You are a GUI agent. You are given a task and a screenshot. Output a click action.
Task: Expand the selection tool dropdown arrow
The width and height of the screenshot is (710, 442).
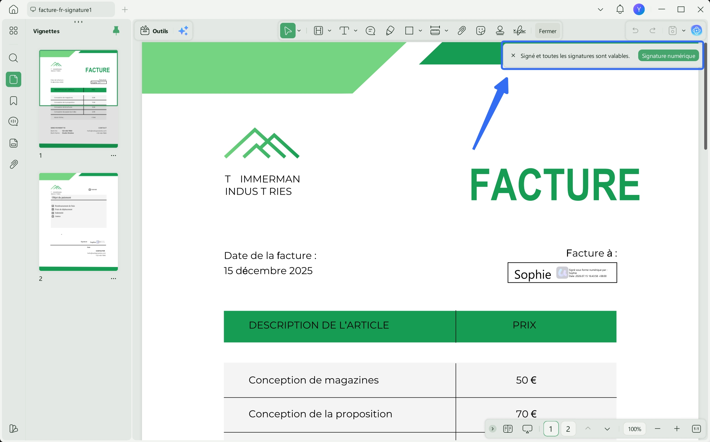point(299,31)
